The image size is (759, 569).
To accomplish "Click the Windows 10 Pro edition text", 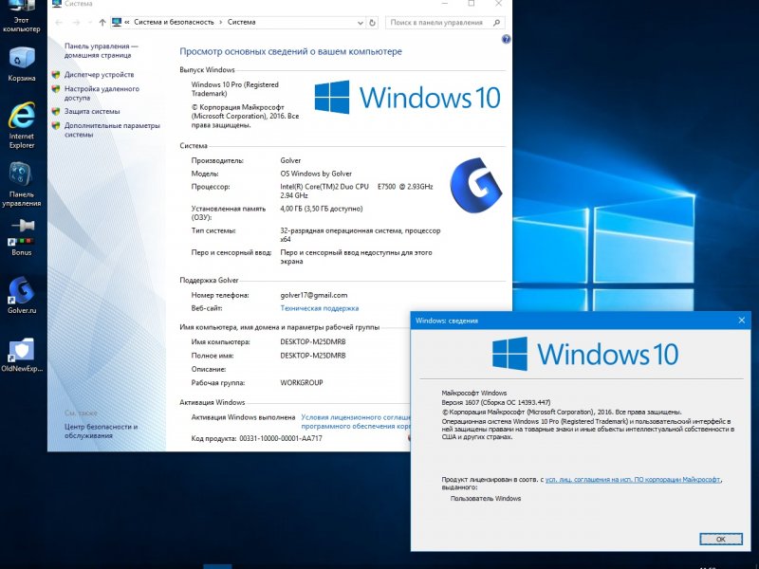I will 234,89.
